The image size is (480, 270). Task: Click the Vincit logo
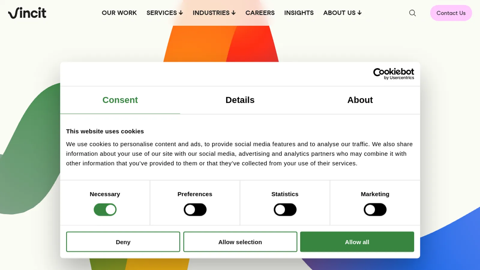pyautogui.click(x=27, y=13)
